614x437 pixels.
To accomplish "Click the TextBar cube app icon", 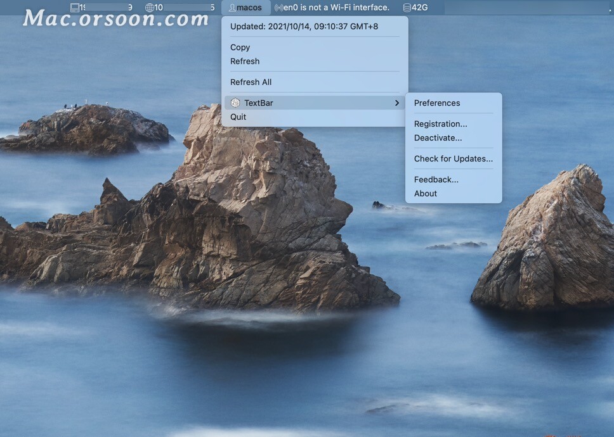I will point(235,103).
